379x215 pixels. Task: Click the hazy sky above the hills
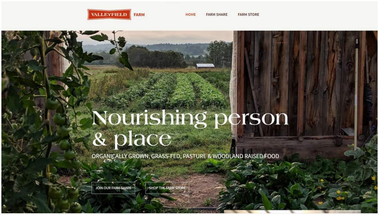(155, 37)
